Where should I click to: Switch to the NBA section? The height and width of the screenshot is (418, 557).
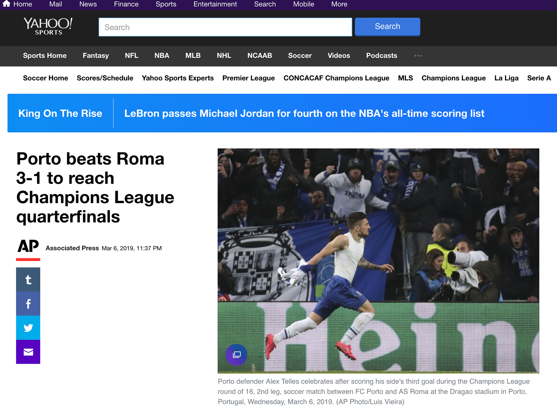[162, 56]
